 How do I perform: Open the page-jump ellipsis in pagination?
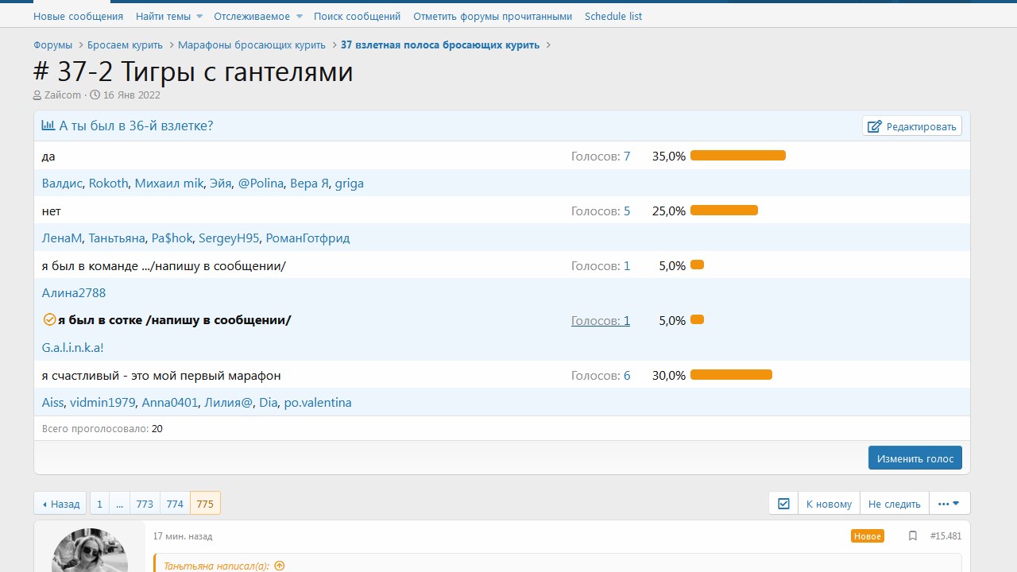coord(119,504)
